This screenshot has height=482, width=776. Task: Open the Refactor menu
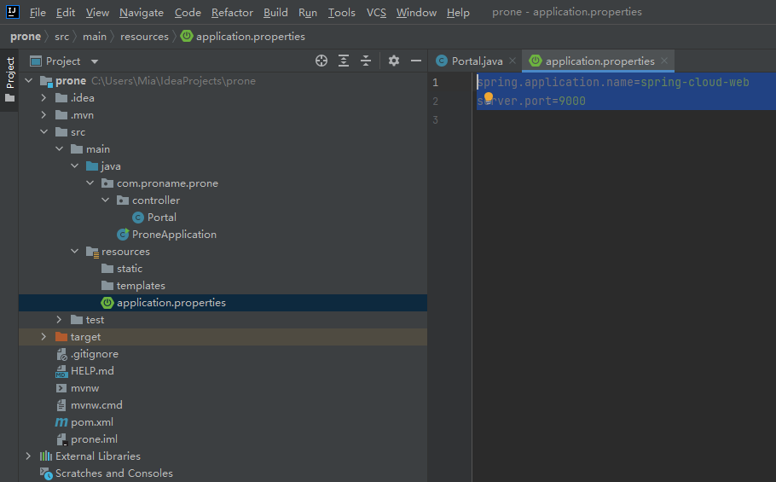(x=232, y=13)
